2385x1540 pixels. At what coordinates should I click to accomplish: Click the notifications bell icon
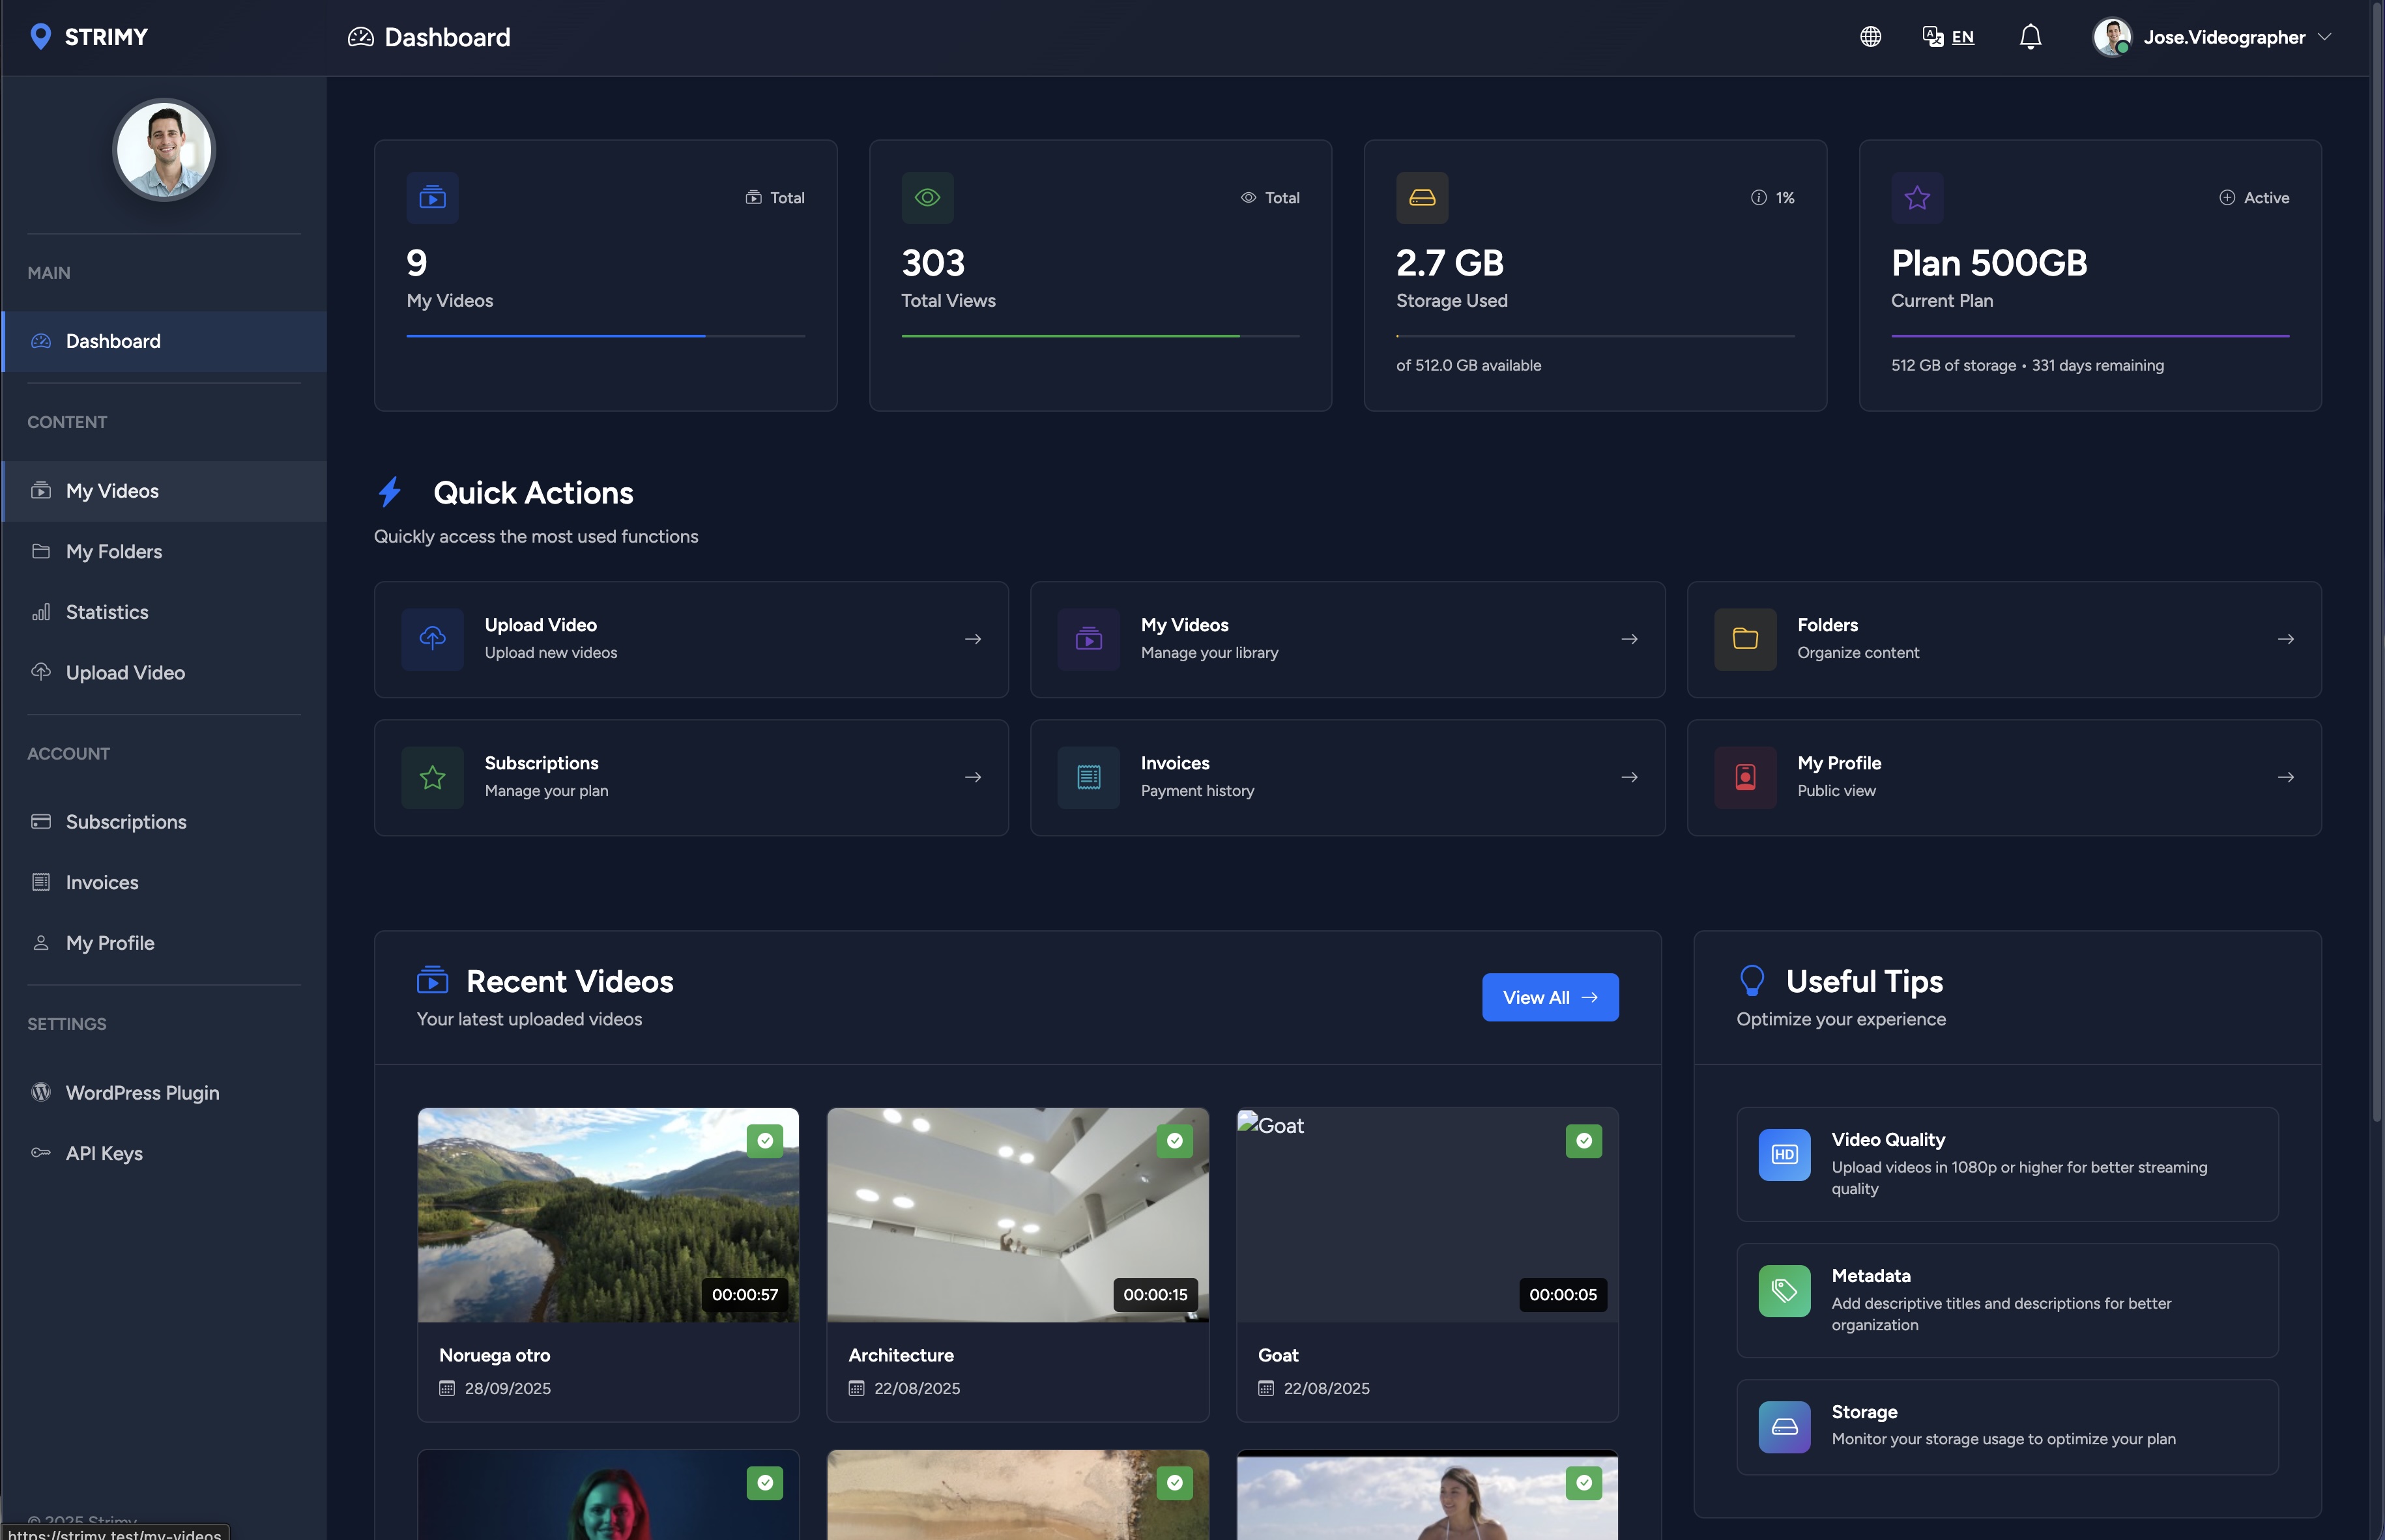2031,36
